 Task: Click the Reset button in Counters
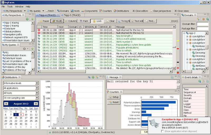coord(114,102)
